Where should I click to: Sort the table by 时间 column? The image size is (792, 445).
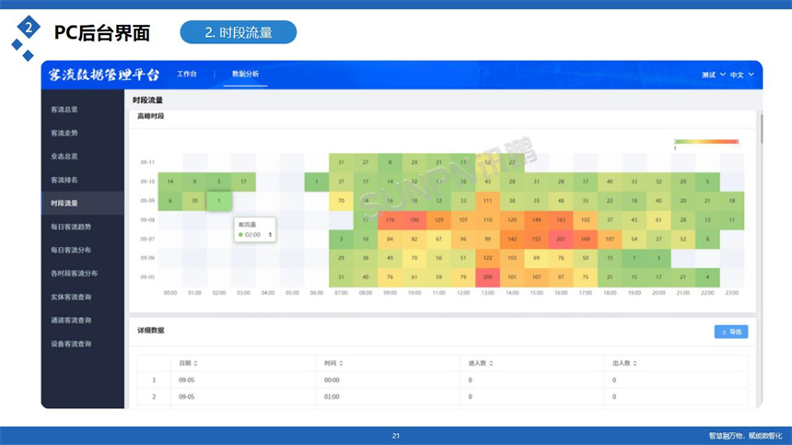coord(333,363)
